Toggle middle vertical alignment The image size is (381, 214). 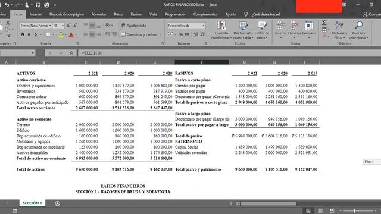[92, 25]
